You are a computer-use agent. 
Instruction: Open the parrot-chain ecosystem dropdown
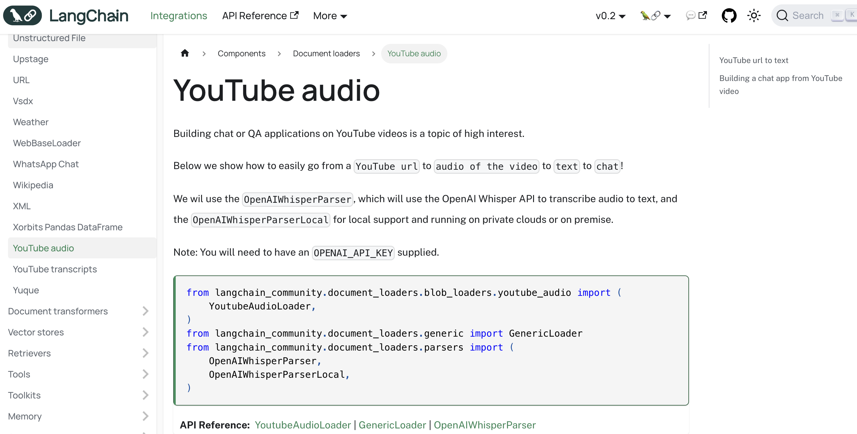pos(655,16)
